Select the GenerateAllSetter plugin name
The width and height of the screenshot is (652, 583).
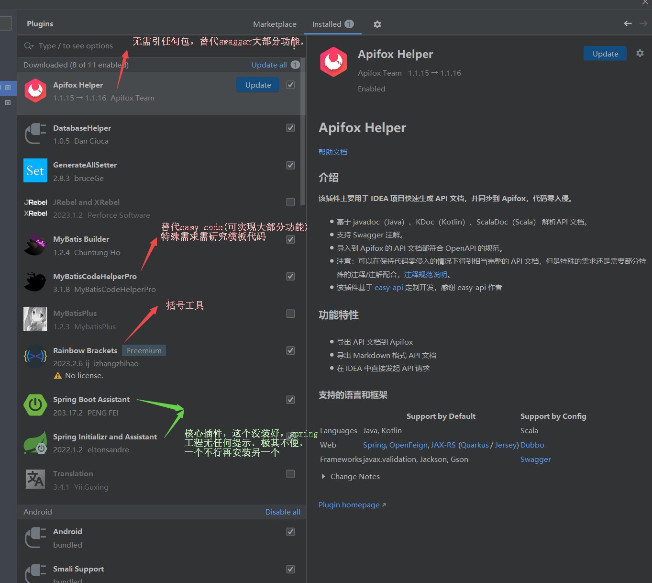pyautogui.click(x=85, y=165)
